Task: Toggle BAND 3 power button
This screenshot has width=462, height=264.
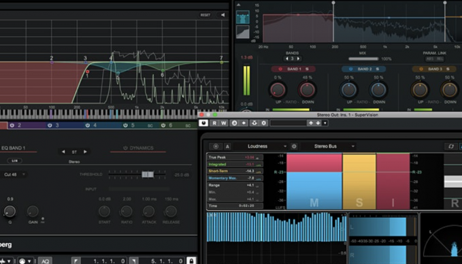Action: [x=421, y=69]
